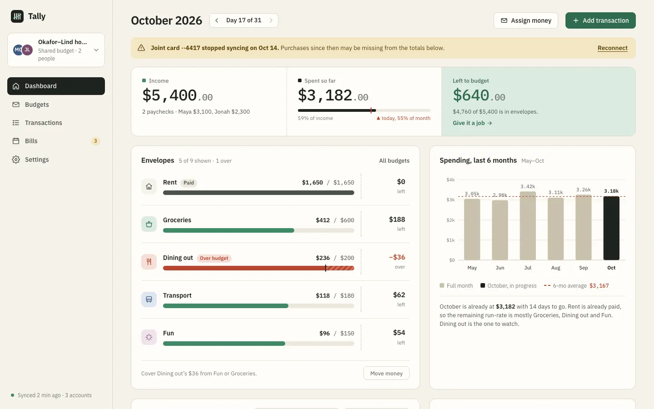
Task: Click the Rent envelope progress bar
Action: 258,193
